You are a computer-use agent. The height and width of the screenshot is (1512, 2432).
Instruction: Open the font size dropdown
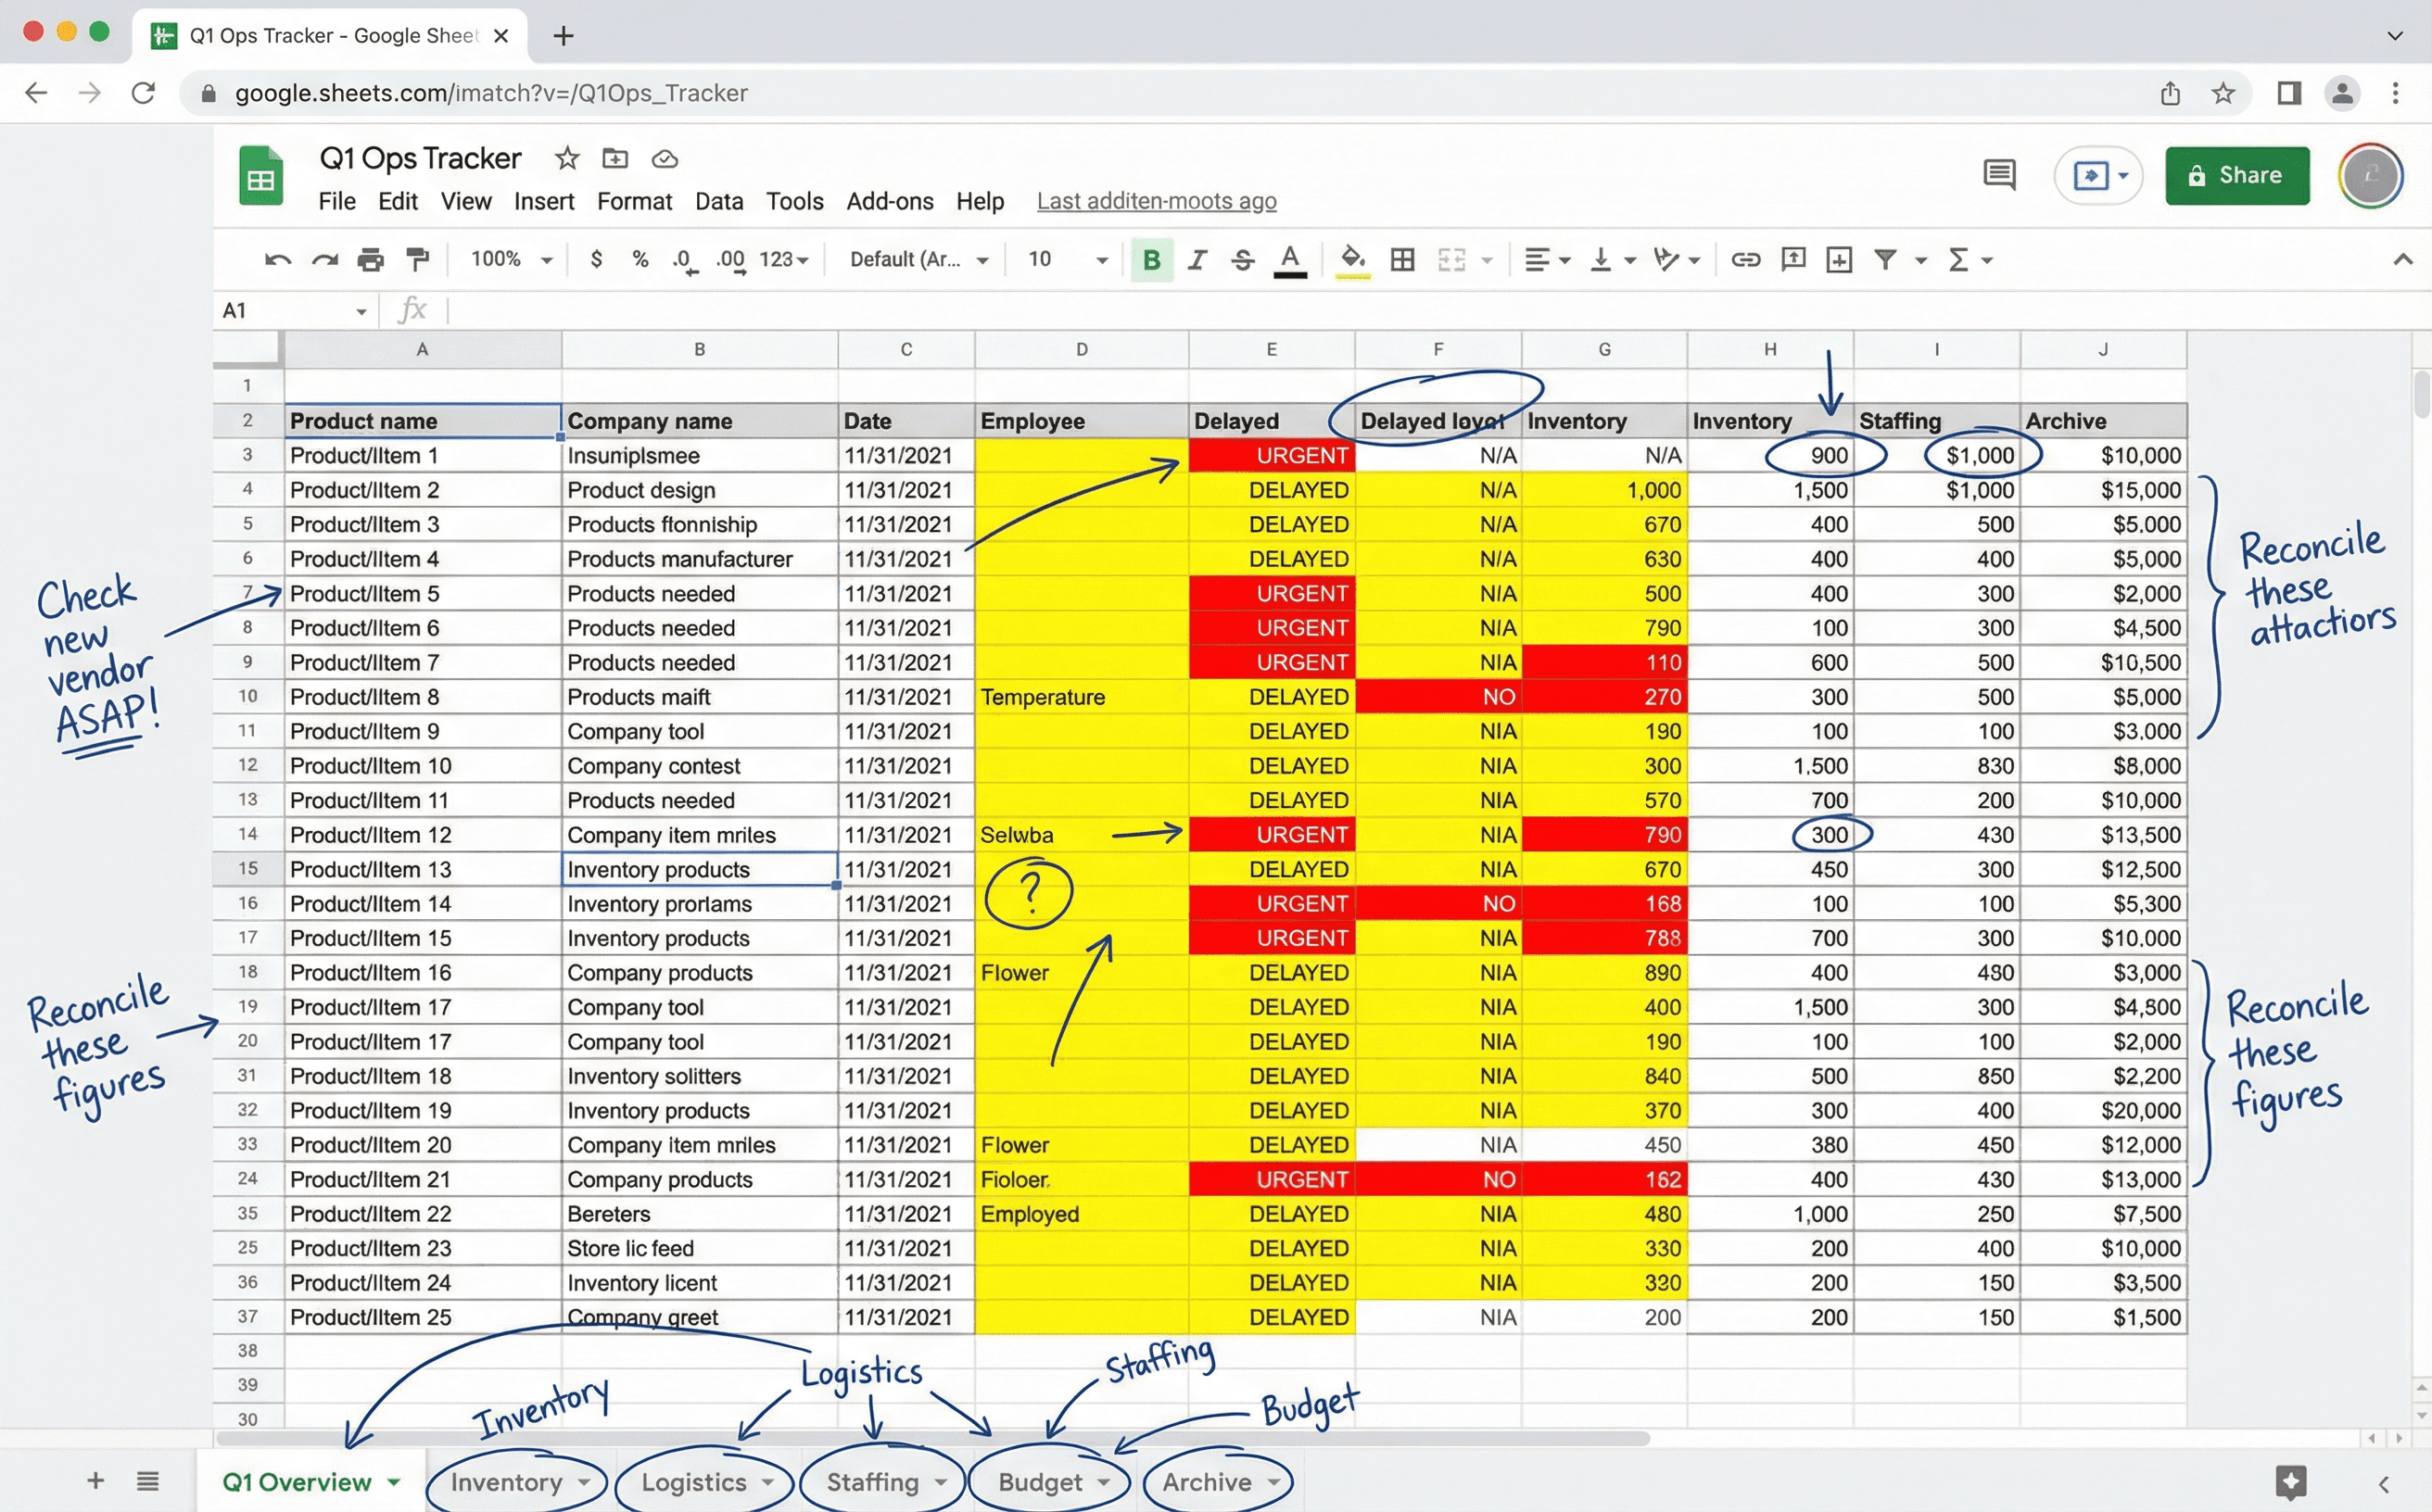pos(1066,259)
